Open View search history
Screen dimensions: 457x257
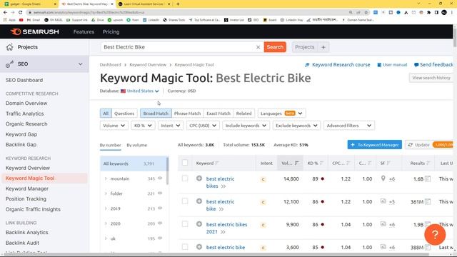coord(431,78)
